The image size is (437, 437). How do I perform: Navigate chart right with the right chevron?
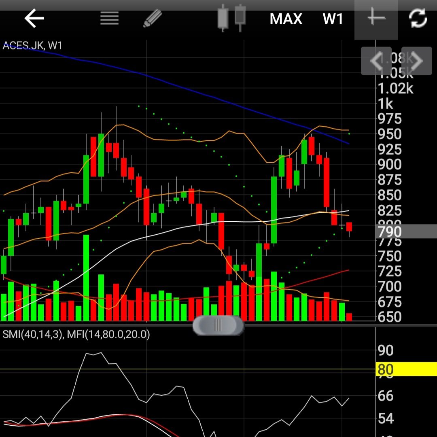click(x=417, y=61)
